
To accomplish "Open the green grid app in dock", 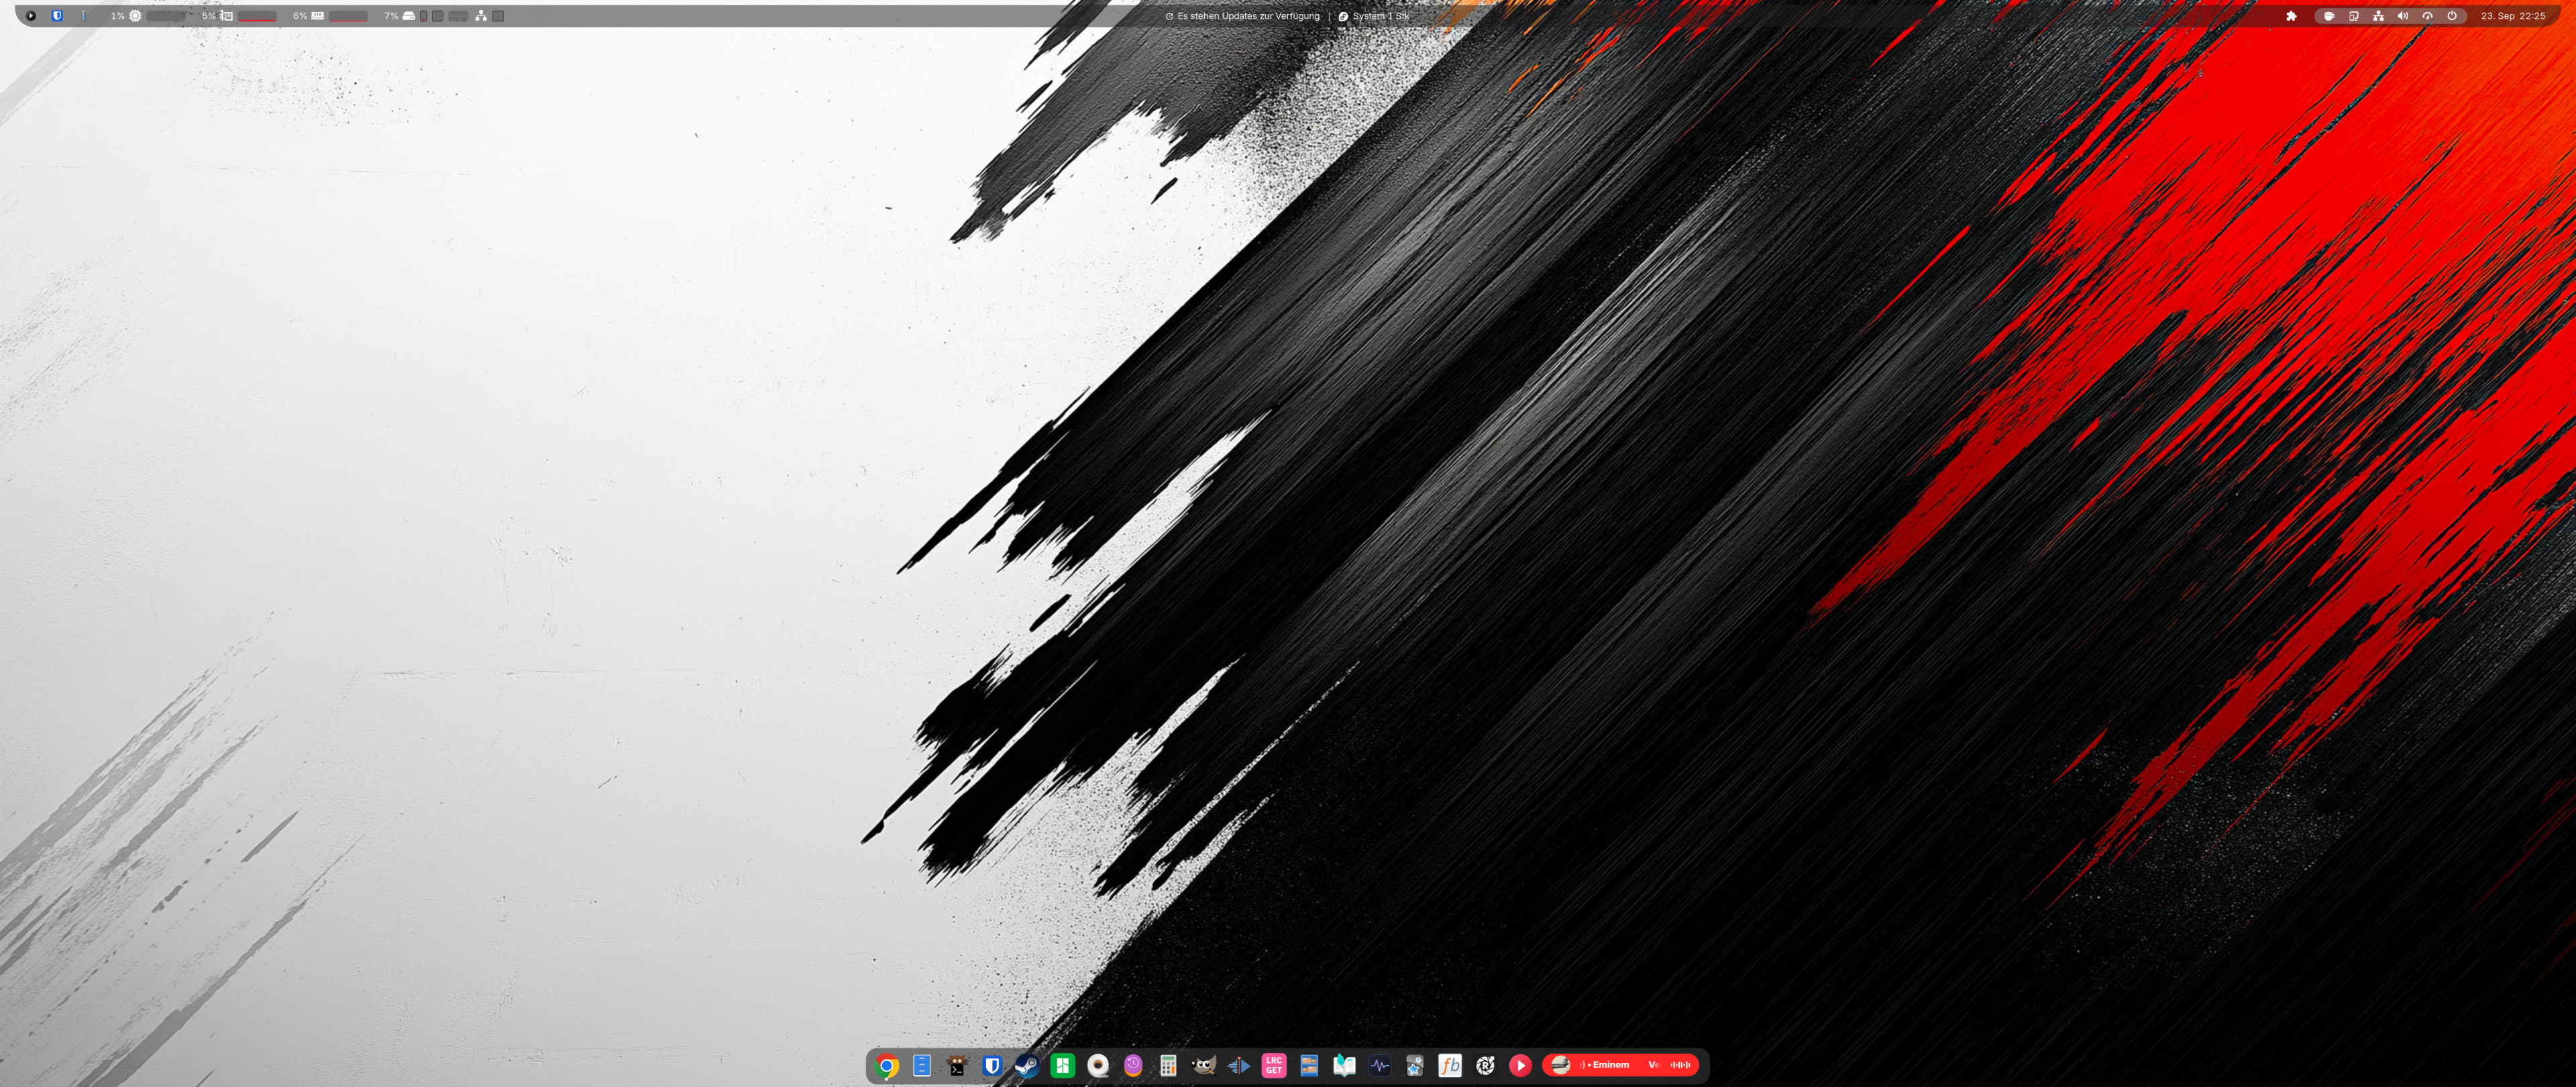I will click(x=1062, y=1066).
